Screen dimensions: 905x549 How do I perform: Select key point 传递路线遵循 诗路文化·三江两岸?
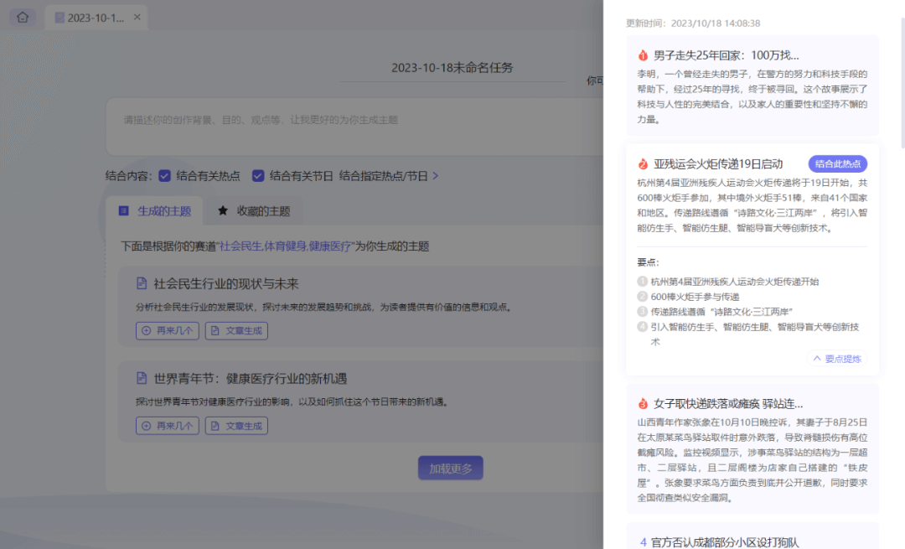[x=721, y=312]
